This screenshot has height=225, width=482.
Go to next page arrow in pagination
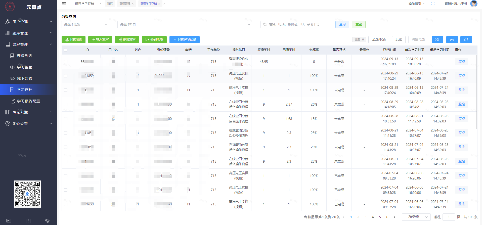394,217
